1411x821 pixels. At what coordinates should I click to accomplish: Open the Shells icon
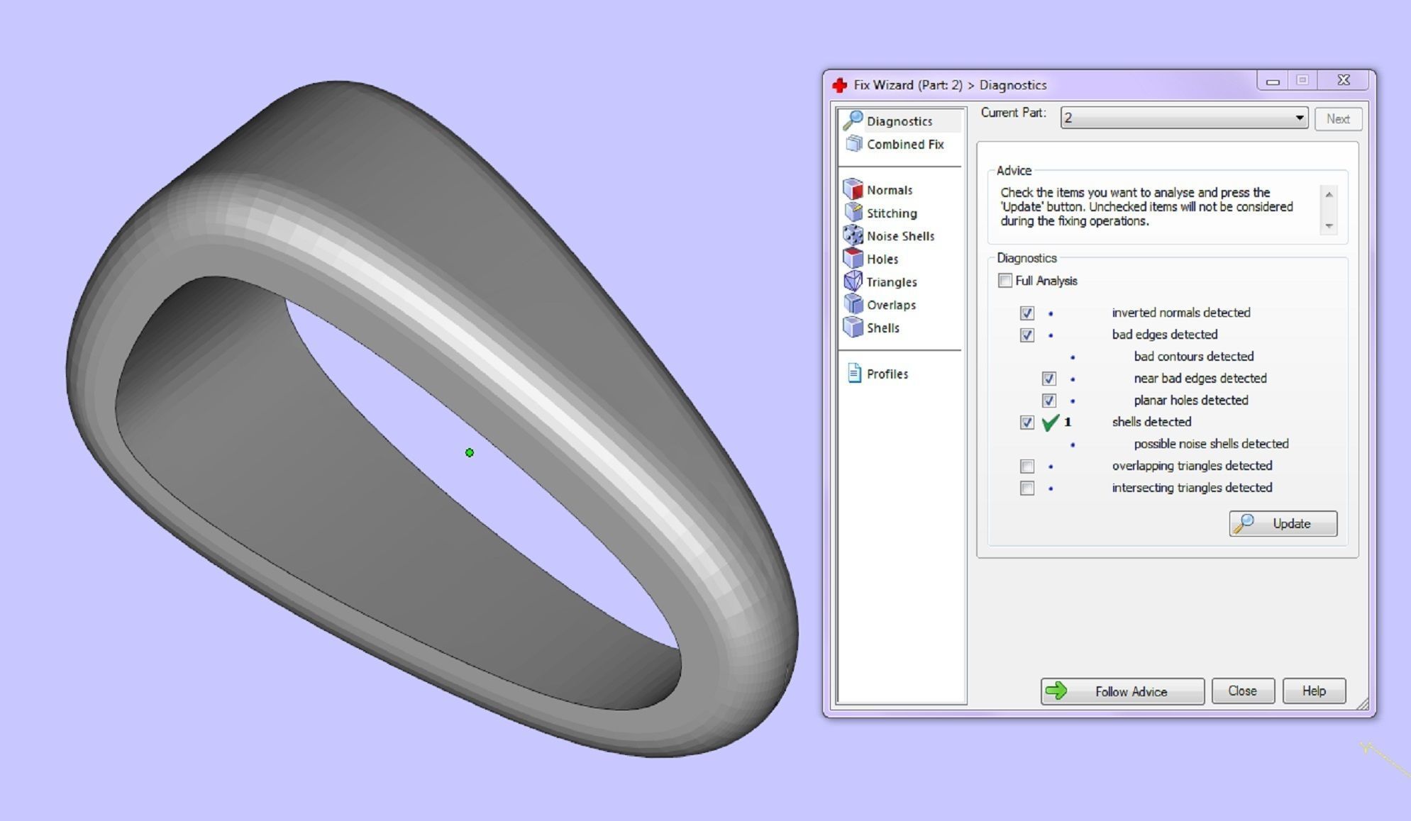point(853,328)
